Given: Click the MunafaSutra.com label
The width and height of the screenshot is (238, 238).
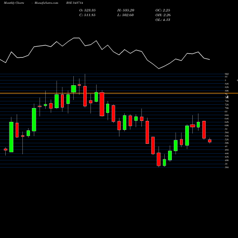Looking at the screenshot, I should click(46, 3).
